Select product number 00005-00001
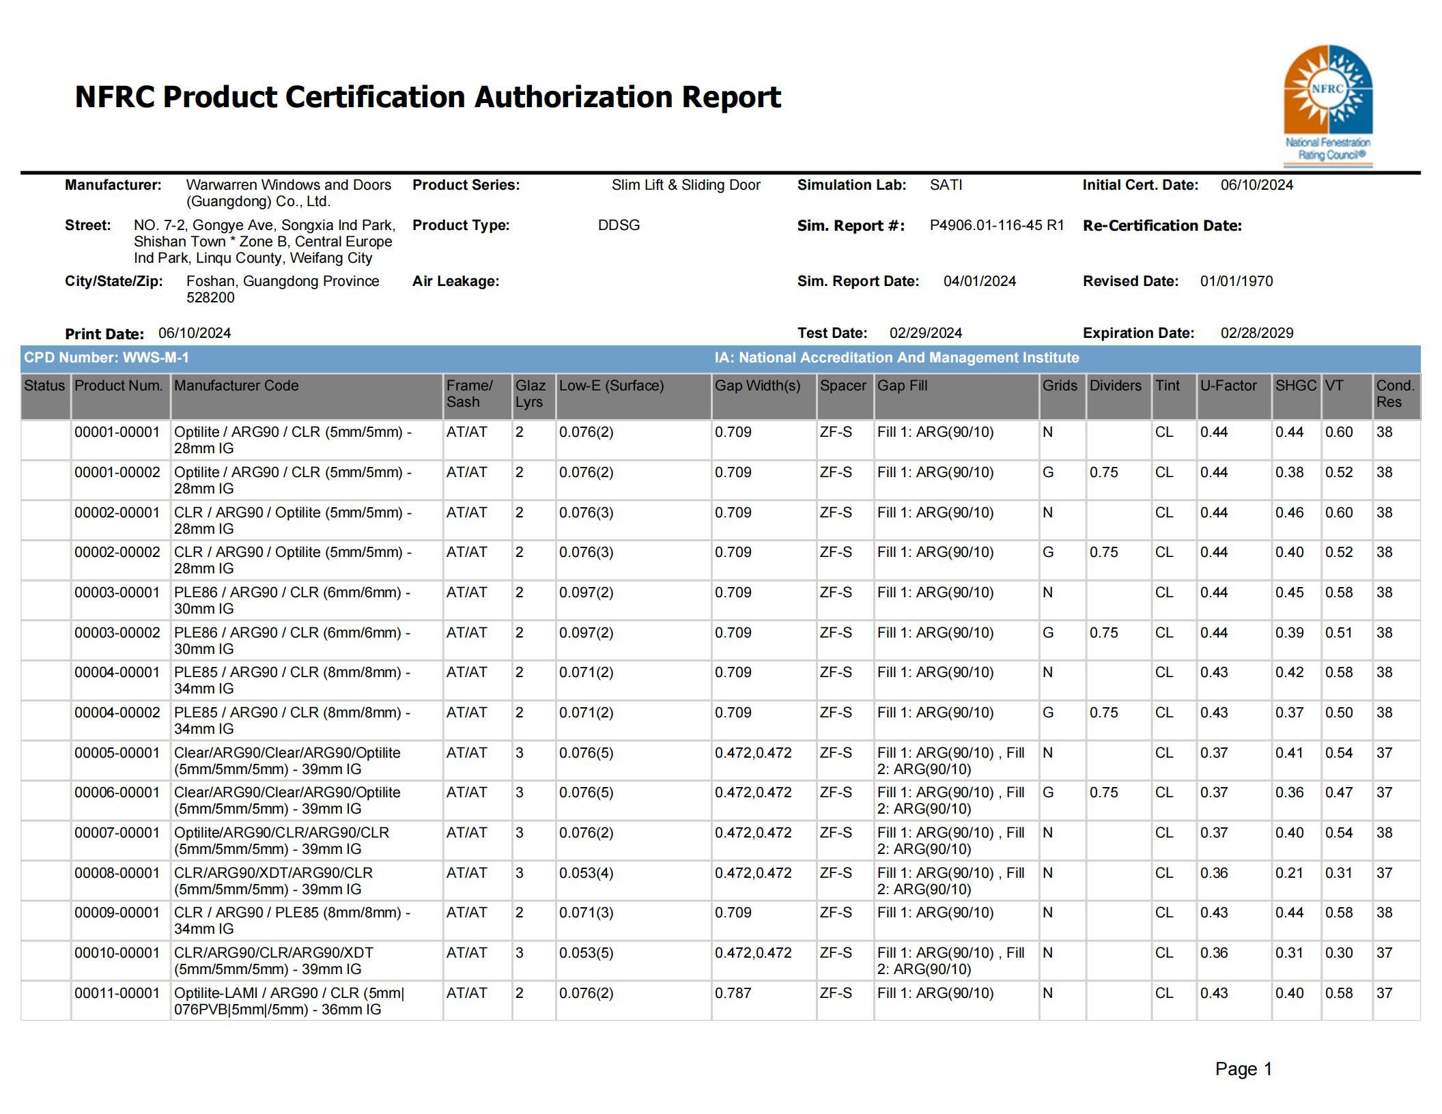The height and width of the screenshot is (1114, 1442). point(117,753)
